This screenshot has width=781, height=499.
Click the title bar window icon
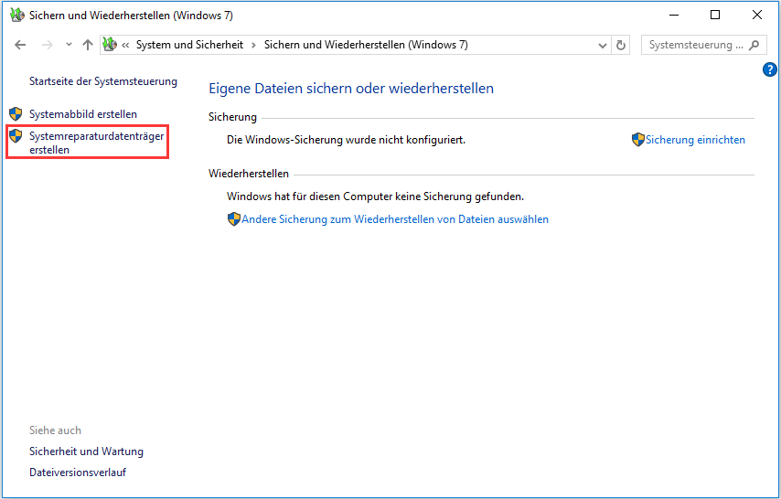pyautogui.click(x=17, y=15)
